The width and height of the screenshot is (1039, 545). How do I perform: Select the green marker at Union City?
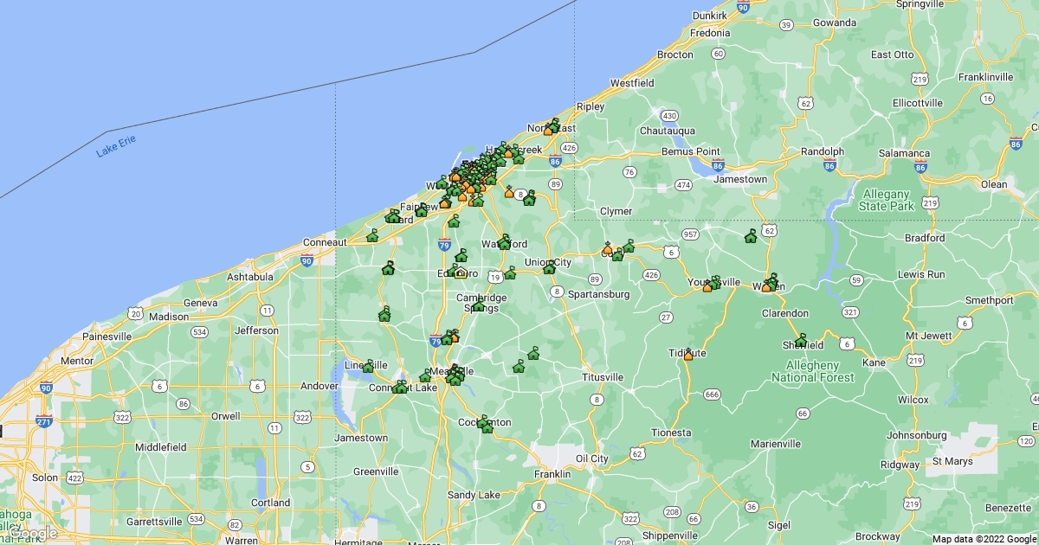[x=549, y=268]
